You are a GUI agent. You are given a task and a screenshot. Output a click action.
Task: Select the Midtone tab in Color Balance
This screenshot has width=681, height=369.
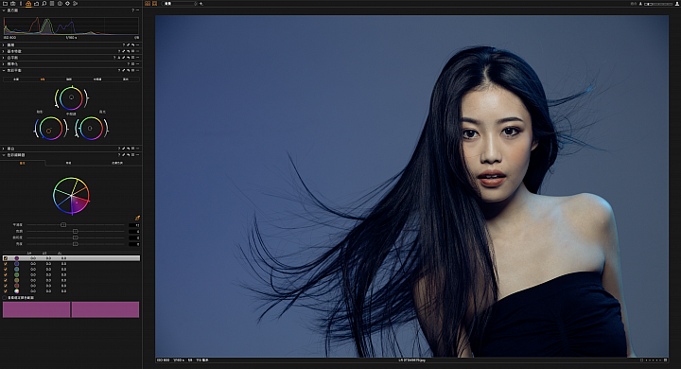point(97,79)
